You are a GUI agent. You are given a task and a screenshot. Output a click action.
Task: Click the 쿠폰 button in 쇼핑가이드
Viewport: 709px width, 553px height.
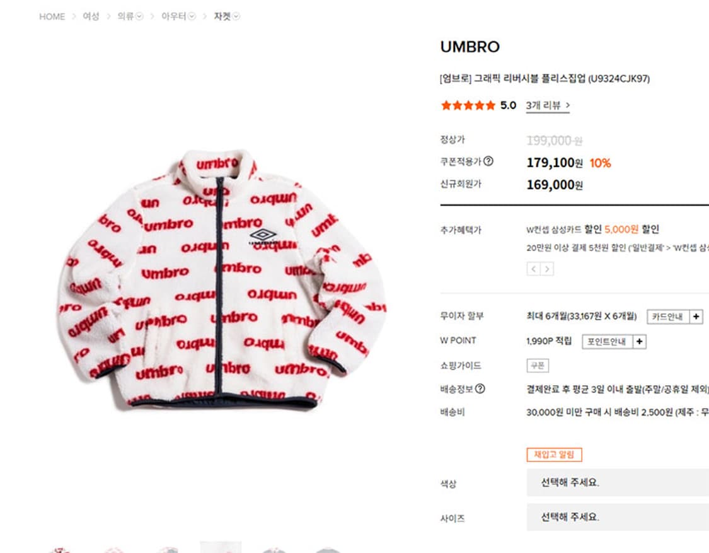[538, 366]
